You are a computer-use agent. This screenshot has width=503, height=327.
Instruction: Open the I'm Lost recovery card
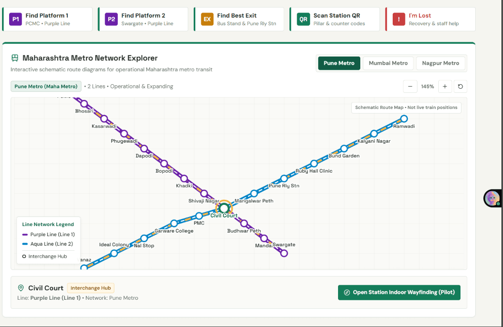[430, 19]
